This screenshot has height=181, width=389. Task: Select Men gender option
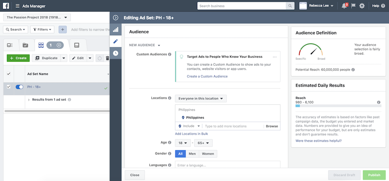(192, 154)
